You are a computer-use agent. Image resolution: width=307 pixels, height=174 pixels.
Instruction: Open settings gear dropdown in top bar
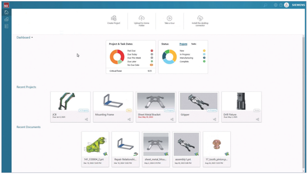[276, 5]
